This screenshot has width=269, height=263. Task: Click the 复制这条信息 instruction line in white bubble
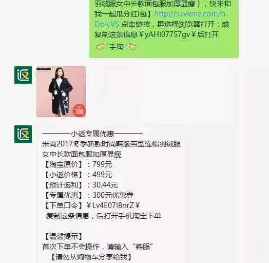pos(104,216)
